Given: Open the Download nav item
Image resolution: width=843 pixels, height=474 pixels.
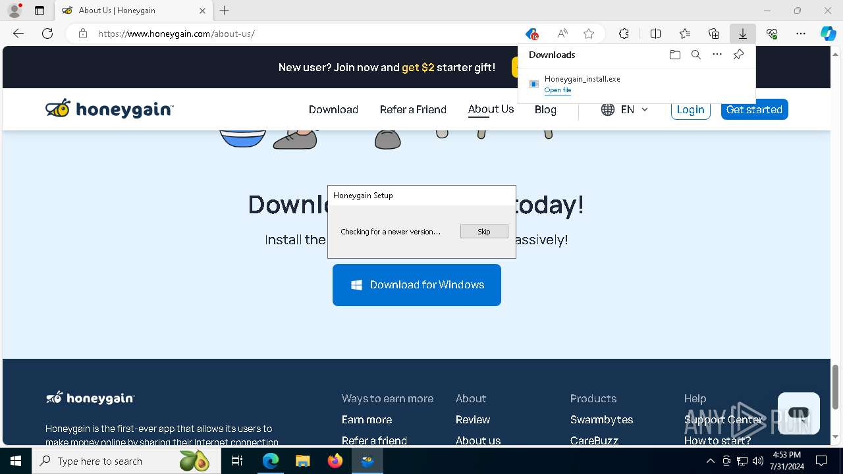Looking at the screenshot, I should click(x=333, y=109).
